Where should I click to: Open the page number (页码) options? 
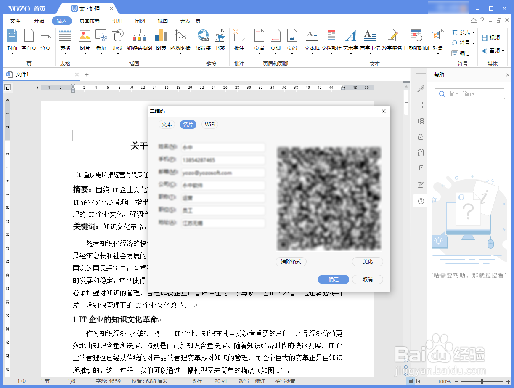click(292, 41)
